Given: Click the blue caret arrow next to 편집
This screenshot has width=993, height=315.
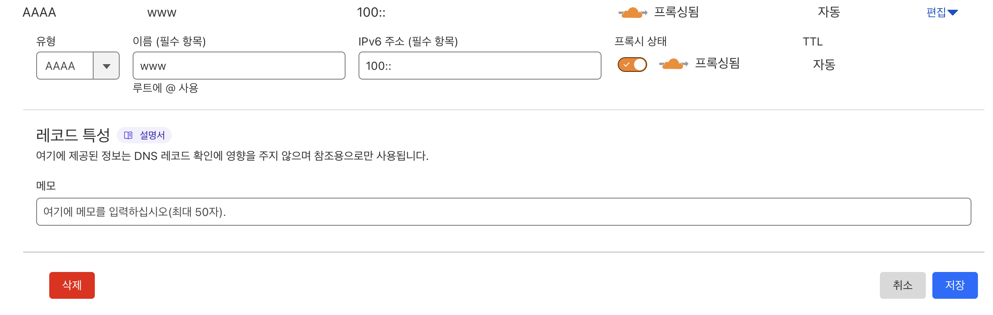Looking at the screenshot, I should pos(953,13).
